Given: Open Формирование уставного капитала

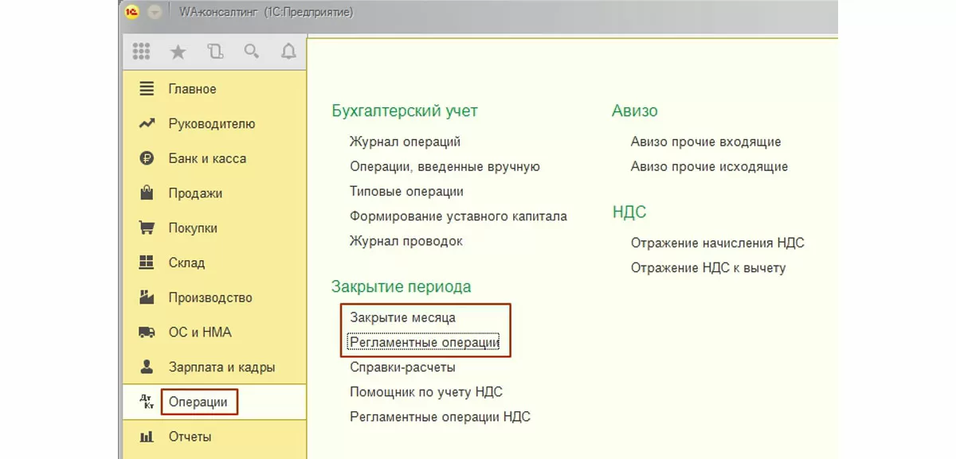Looking at the screenshot, I should pos(459,216).
